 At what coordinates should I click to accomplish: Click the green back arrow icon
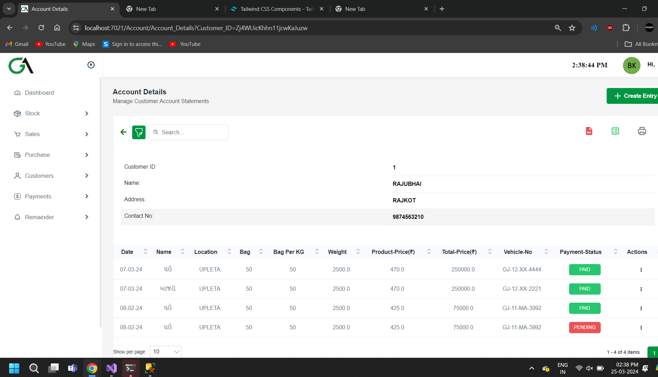tap(123, 132)
